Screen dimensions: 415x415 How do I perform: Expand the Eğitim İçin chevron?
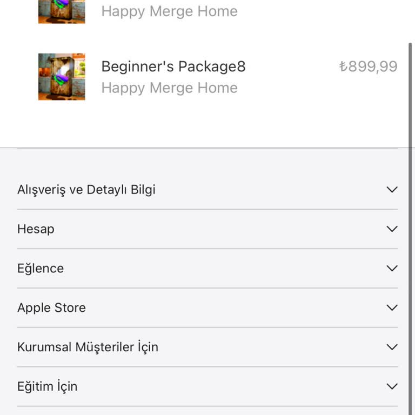[x=392, y=387]
